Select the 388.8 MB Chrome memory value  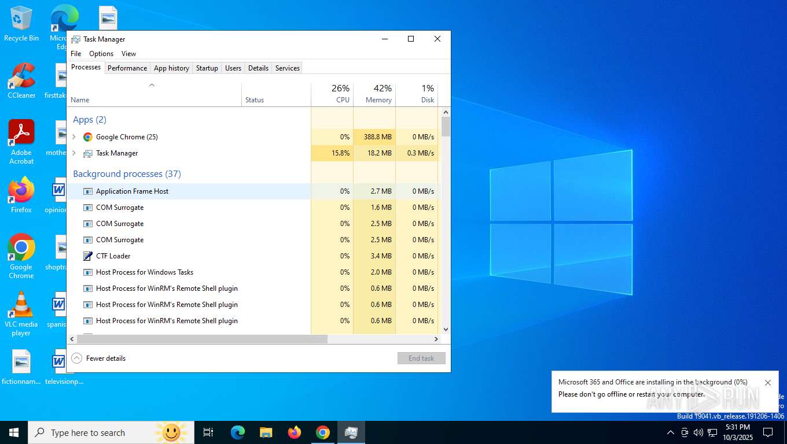(374, 137)
